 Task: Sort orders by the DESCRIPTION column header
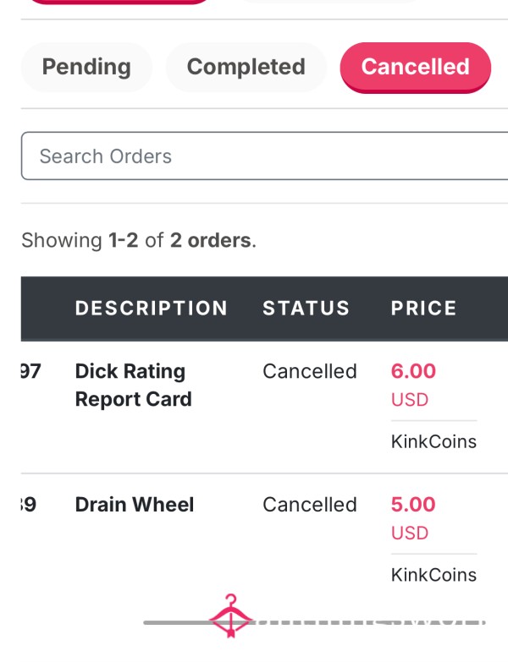point(152,308)
